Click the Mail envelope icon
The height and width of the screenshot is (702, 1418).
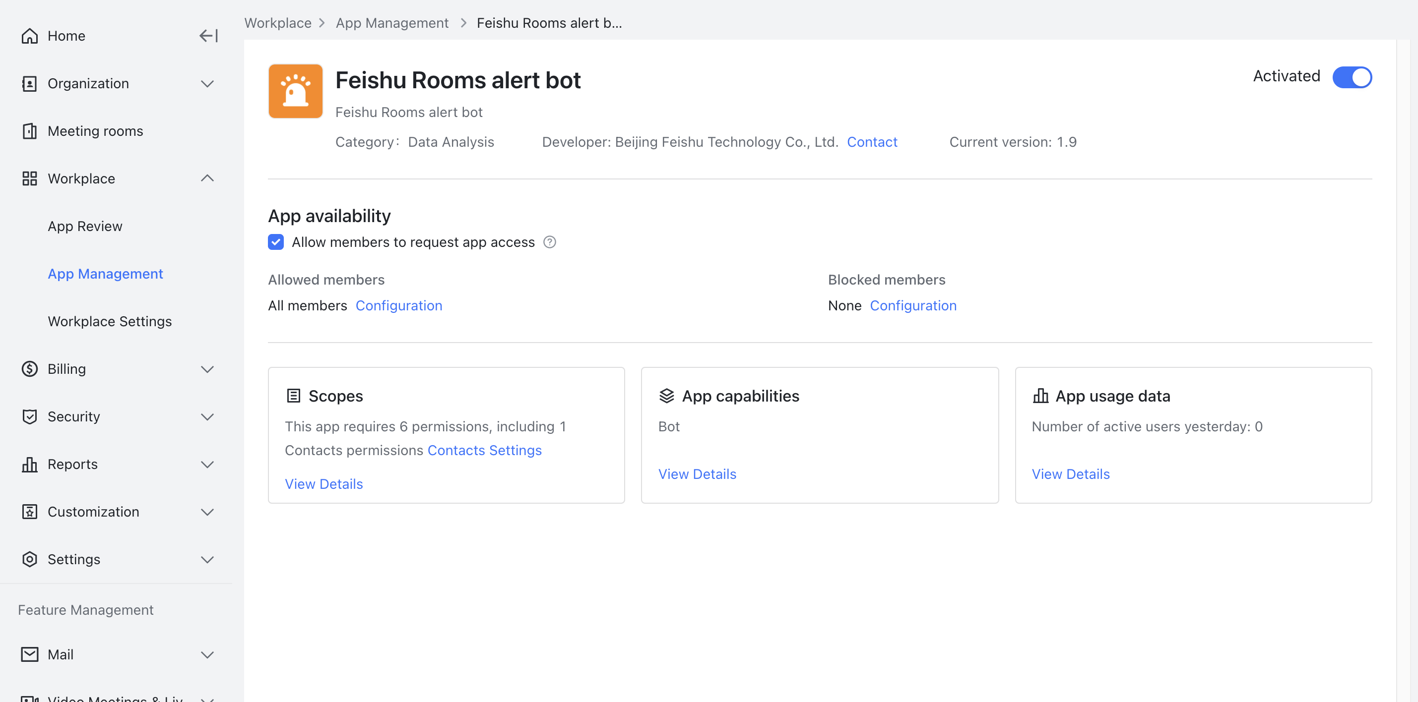30,654
